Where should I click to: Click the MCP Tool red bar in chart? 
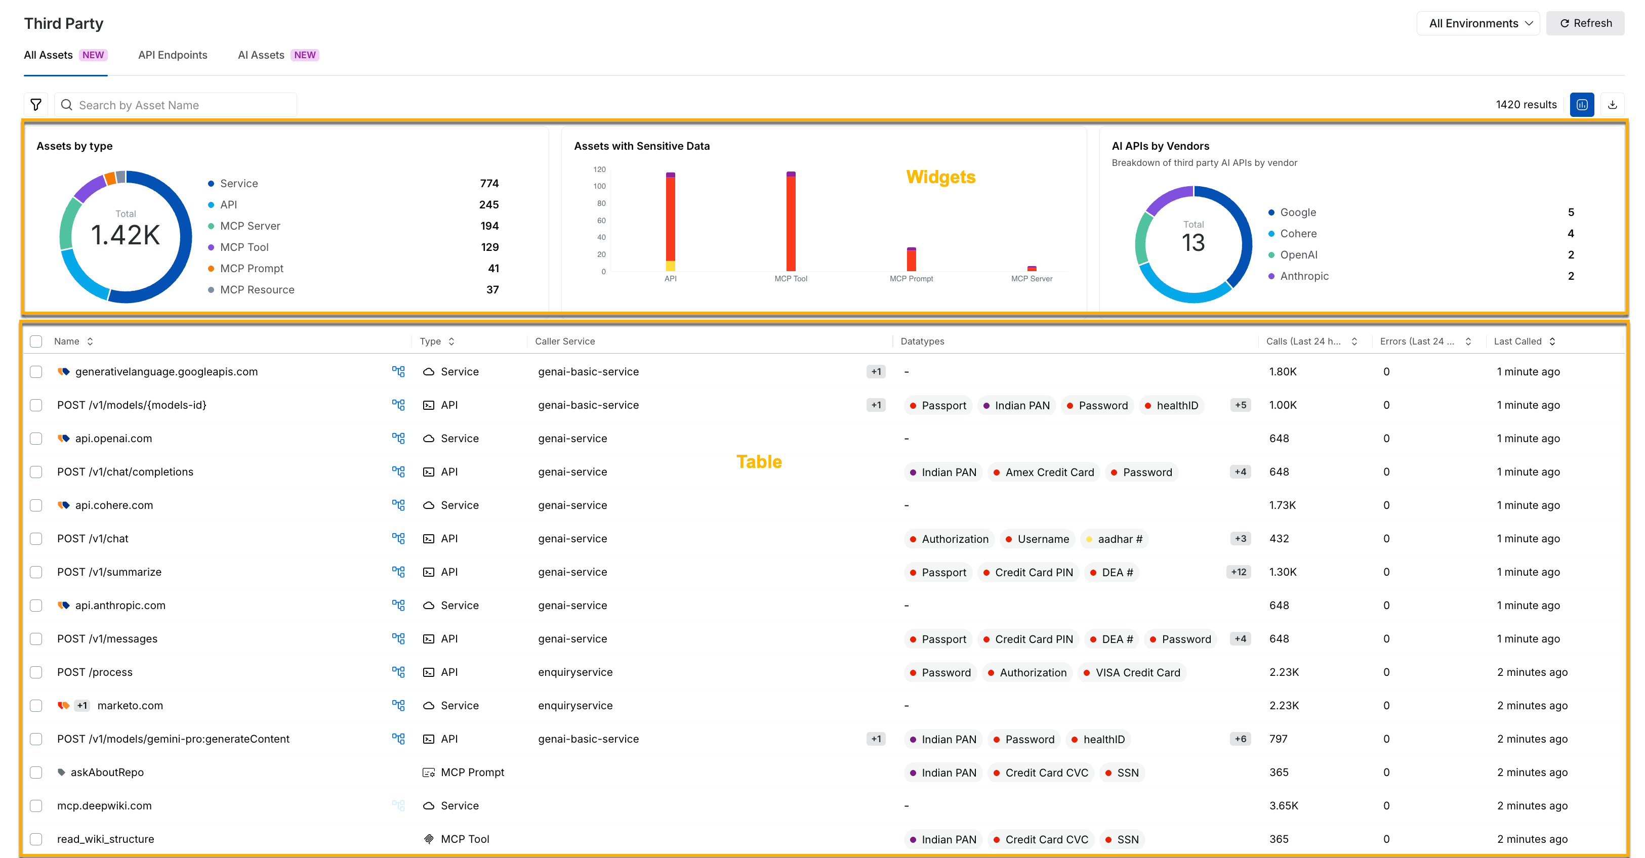coord(791,224)
